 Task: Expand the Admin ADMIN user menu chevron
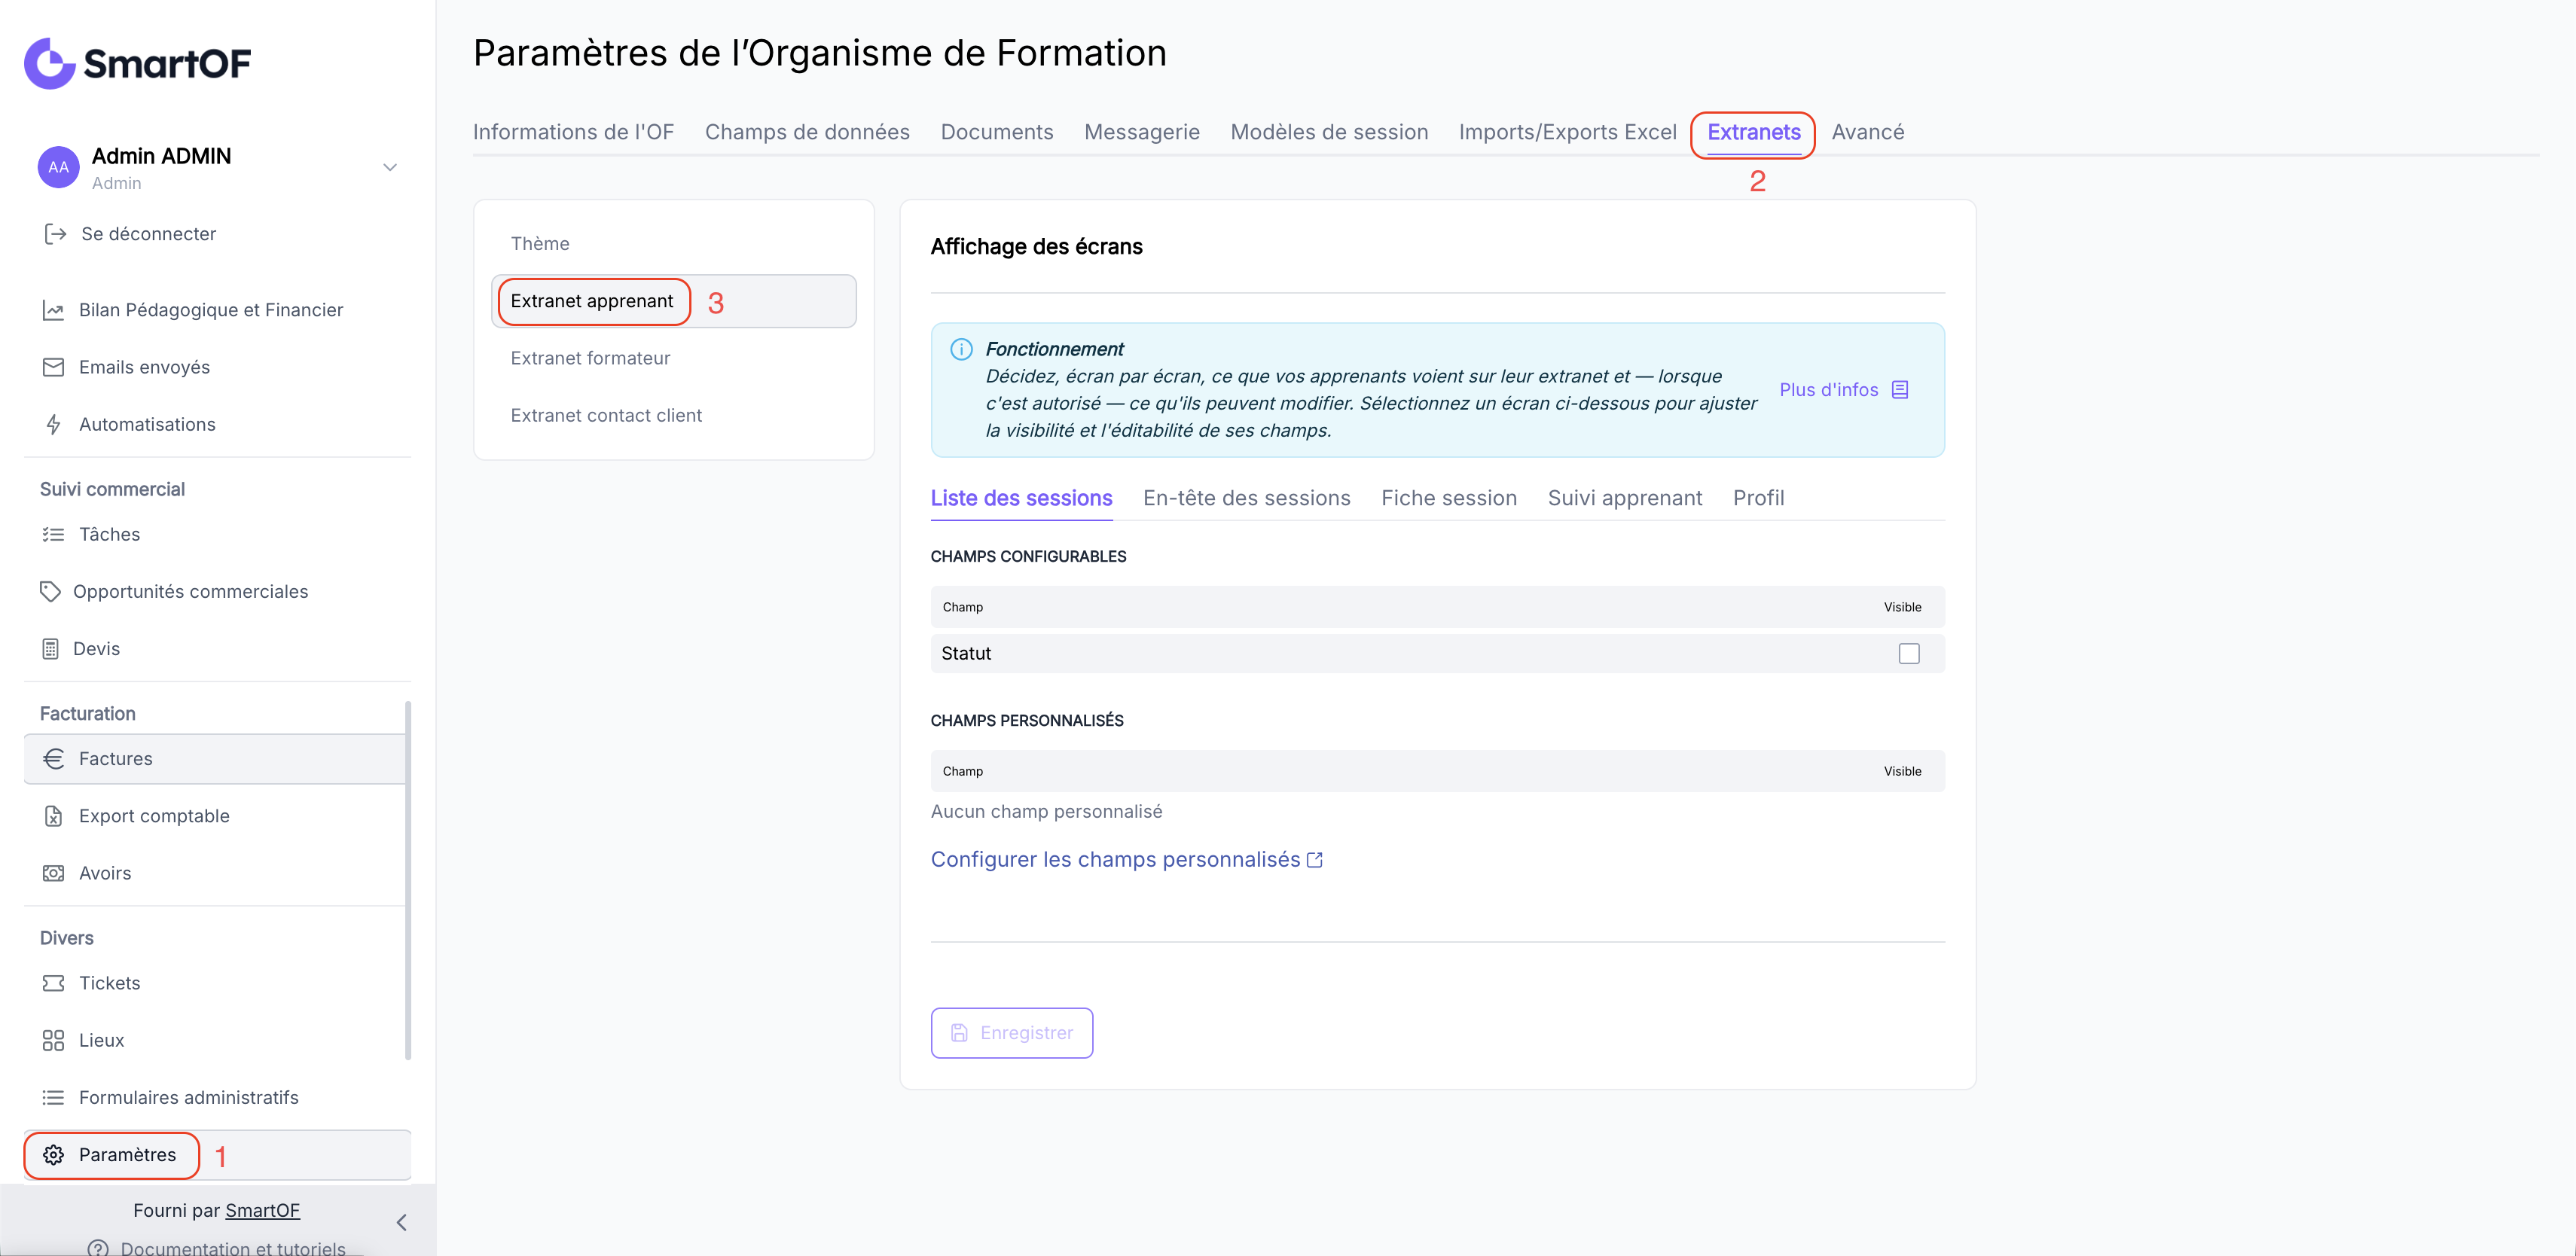[x=390, y=167]
